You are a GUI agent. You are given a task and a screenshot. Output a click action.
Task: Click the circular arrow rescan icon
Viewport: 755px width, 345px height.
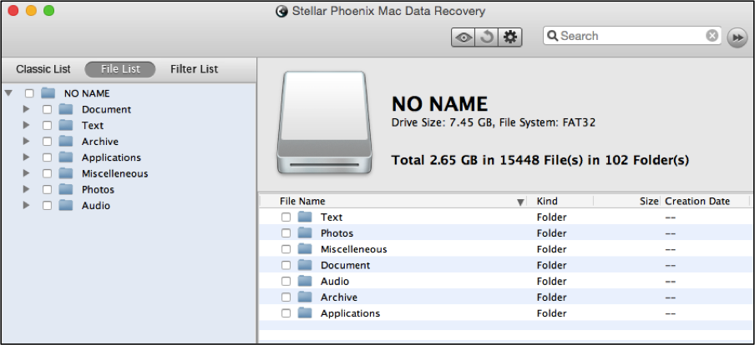pyautogui.click(x=487, y=37)
